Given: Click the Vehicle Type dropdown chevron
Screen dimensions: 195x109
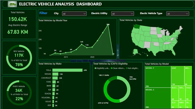Looking at the screenshot, I should pos(187,14).
